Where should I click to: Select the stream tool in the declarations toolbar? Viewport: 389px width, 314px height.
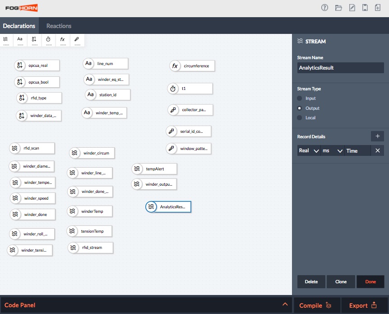[5, 40]
